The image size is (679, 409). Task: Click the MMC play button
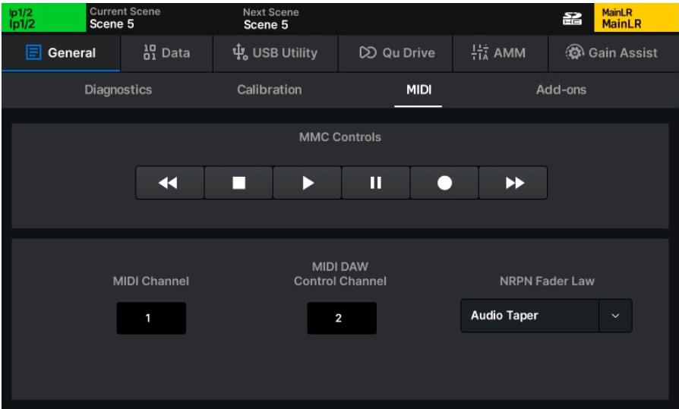click(308, 183)
